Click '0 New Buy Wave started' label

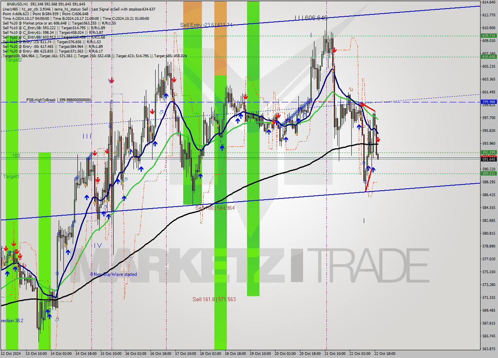114,274
